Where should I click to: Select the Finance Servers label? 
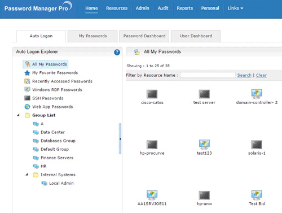(x=57, y=158)
